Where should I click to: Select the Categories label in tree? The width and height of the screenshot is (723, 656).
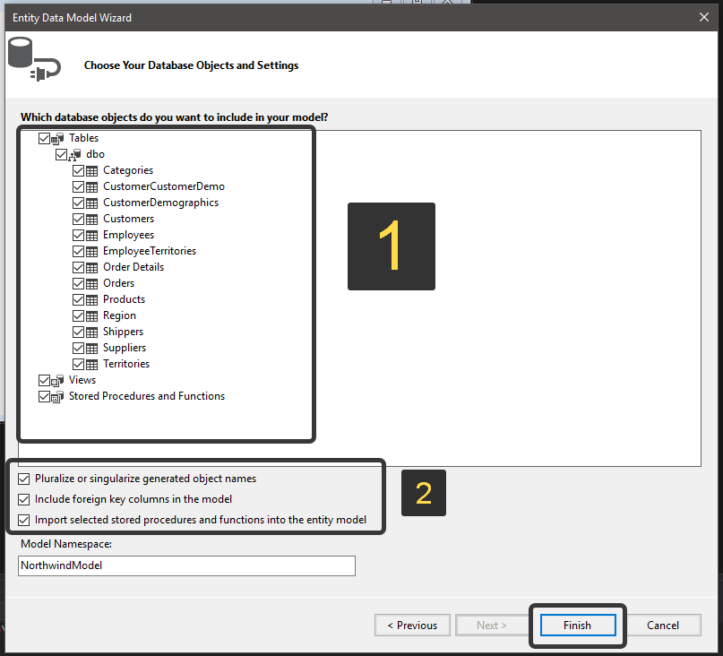(x=128, y=170)
